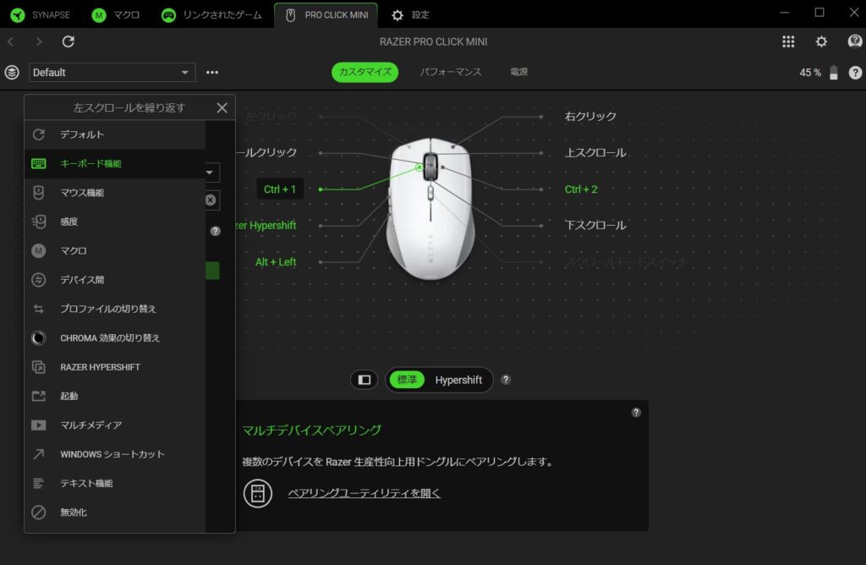
Task: Click the battery level icon
Action: (x=834, y=73)
